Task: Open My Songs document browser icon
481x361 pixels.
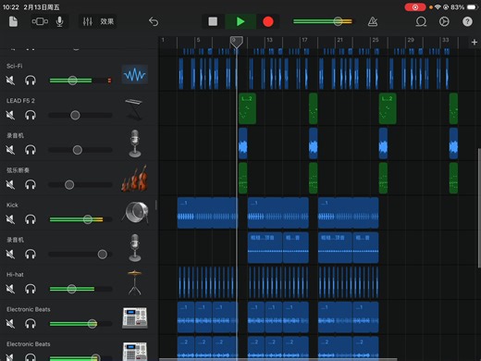Action: [x=13, y=21]
